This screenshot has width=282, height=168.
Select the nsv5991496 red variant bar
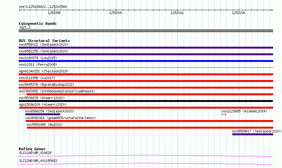tap(150, 128)
